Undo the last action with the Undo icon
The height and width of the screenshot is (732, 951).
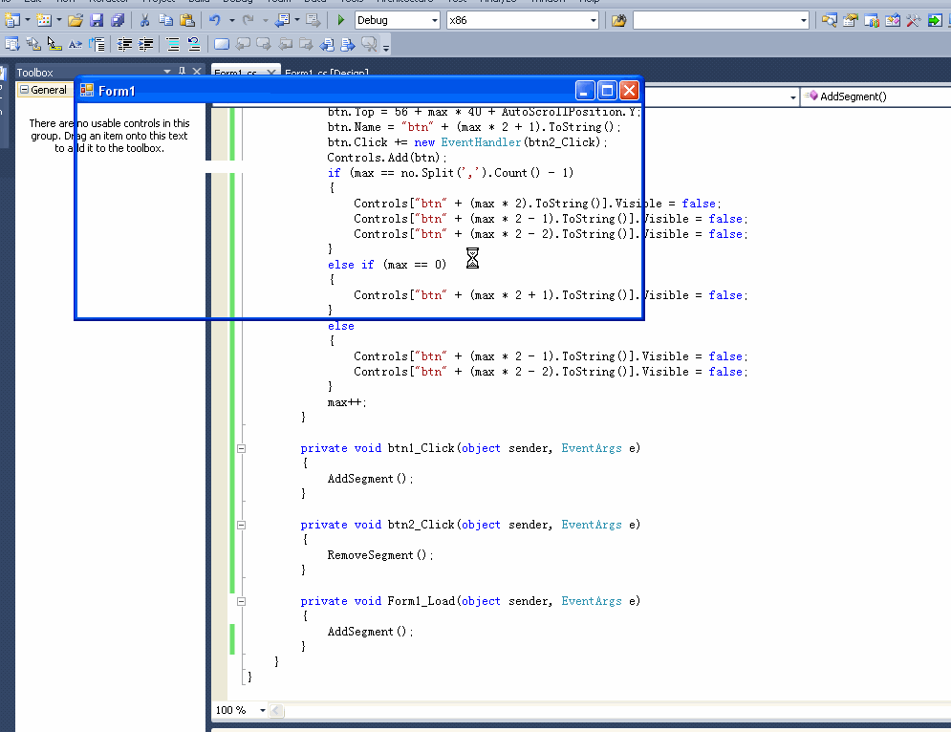[x=215, y=20]
